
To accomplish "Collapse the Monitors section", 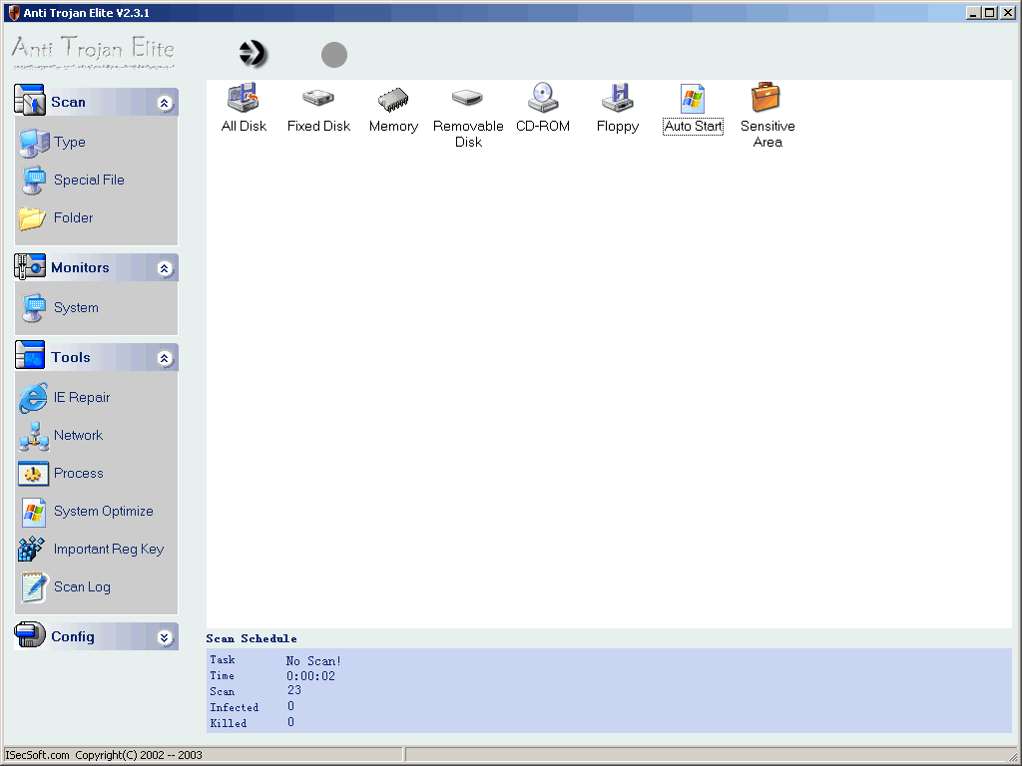I will (x=165, y=268).
